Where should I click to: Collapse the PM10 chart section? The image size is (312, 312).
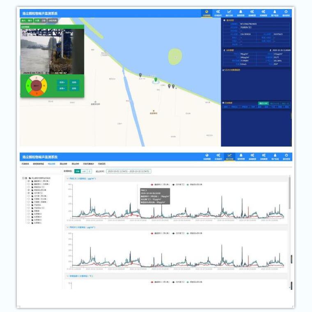[x=67, y=227]
